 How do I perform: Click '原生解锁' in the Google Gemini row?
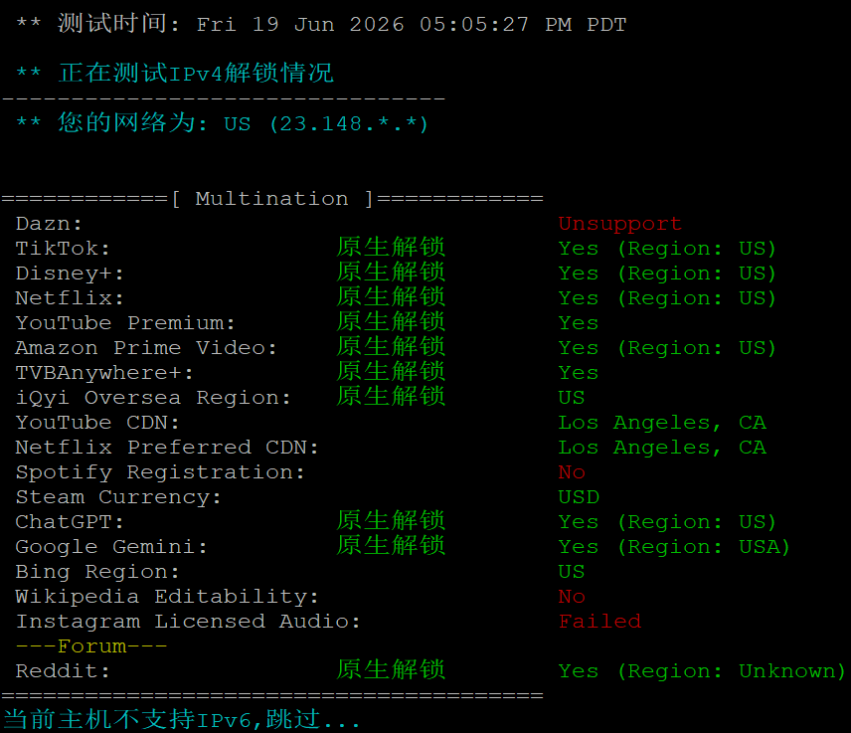pos(391,546)
